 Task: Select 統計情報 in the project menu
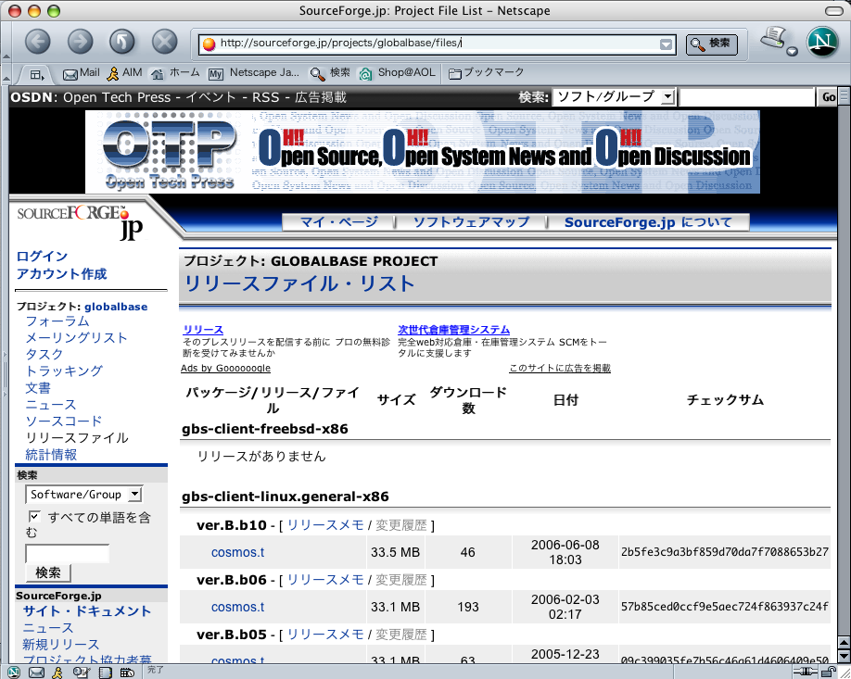(51, 455)
